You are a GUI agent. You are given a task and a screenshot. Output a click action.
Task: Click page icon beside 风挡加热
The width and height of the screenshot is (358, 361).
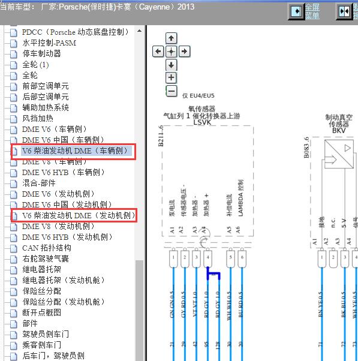pos(13,119)
